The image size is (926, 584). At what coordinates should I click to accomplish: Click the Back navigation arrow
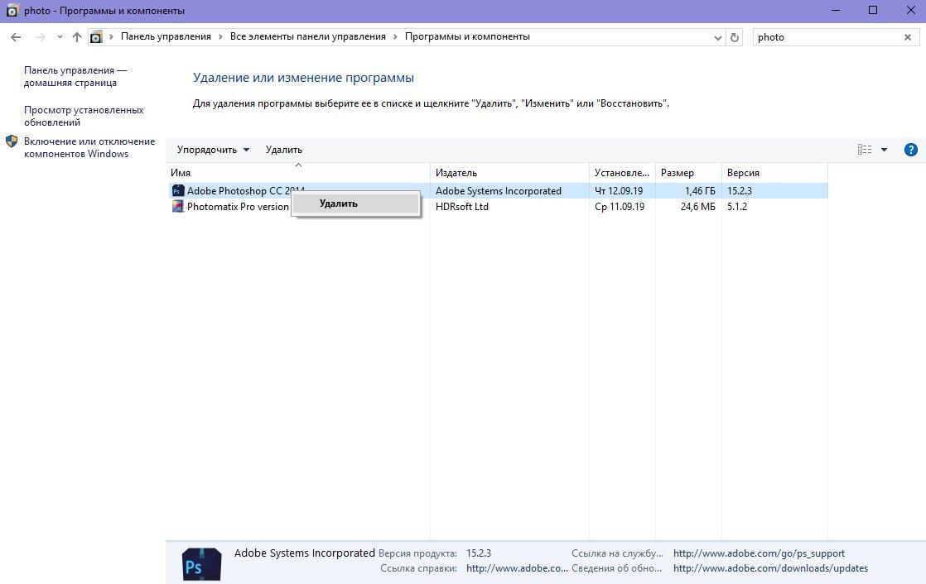[x=16, y=37]
